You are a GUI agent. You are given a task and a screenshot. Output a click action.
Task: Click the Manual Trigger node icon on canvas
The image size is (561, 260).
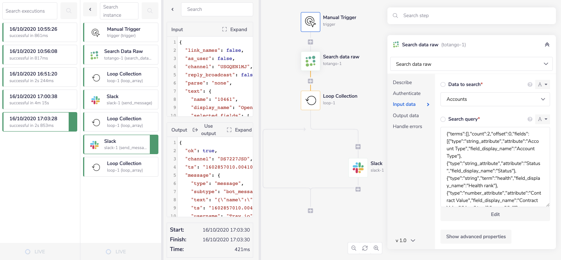pos(310,22)
